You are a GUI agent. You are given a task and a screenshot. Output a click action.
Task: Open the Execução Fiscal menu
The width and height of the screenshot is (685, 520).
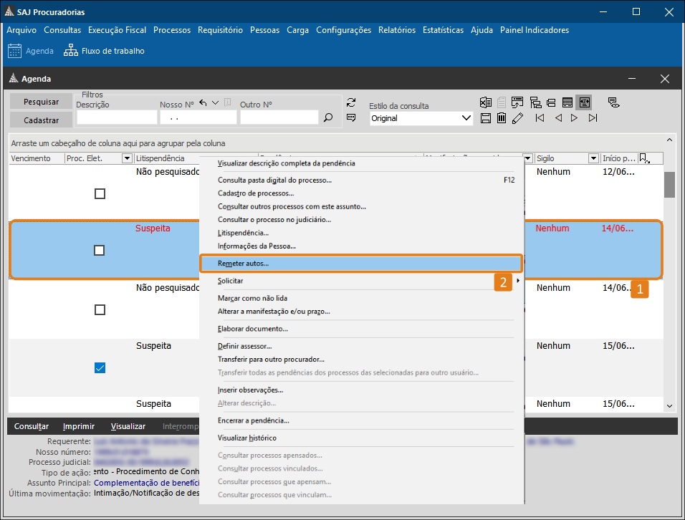117,30
